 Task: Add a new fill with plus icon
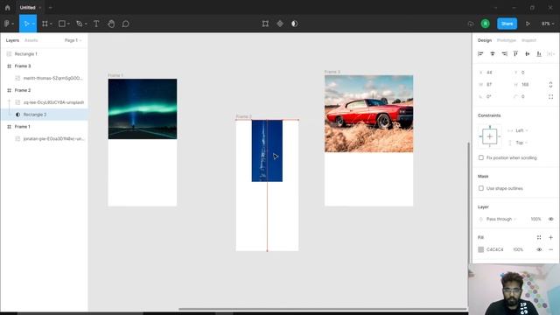click(x=550, y=237)
